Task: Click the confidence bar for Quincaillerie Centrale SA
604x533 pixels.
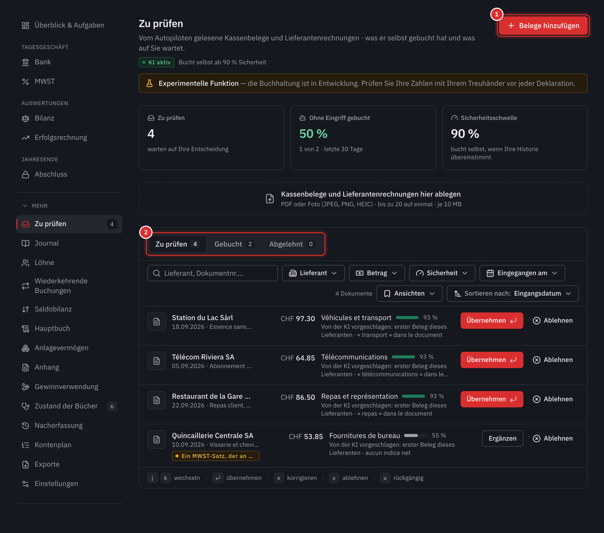Action: click(x=416, y=436)
